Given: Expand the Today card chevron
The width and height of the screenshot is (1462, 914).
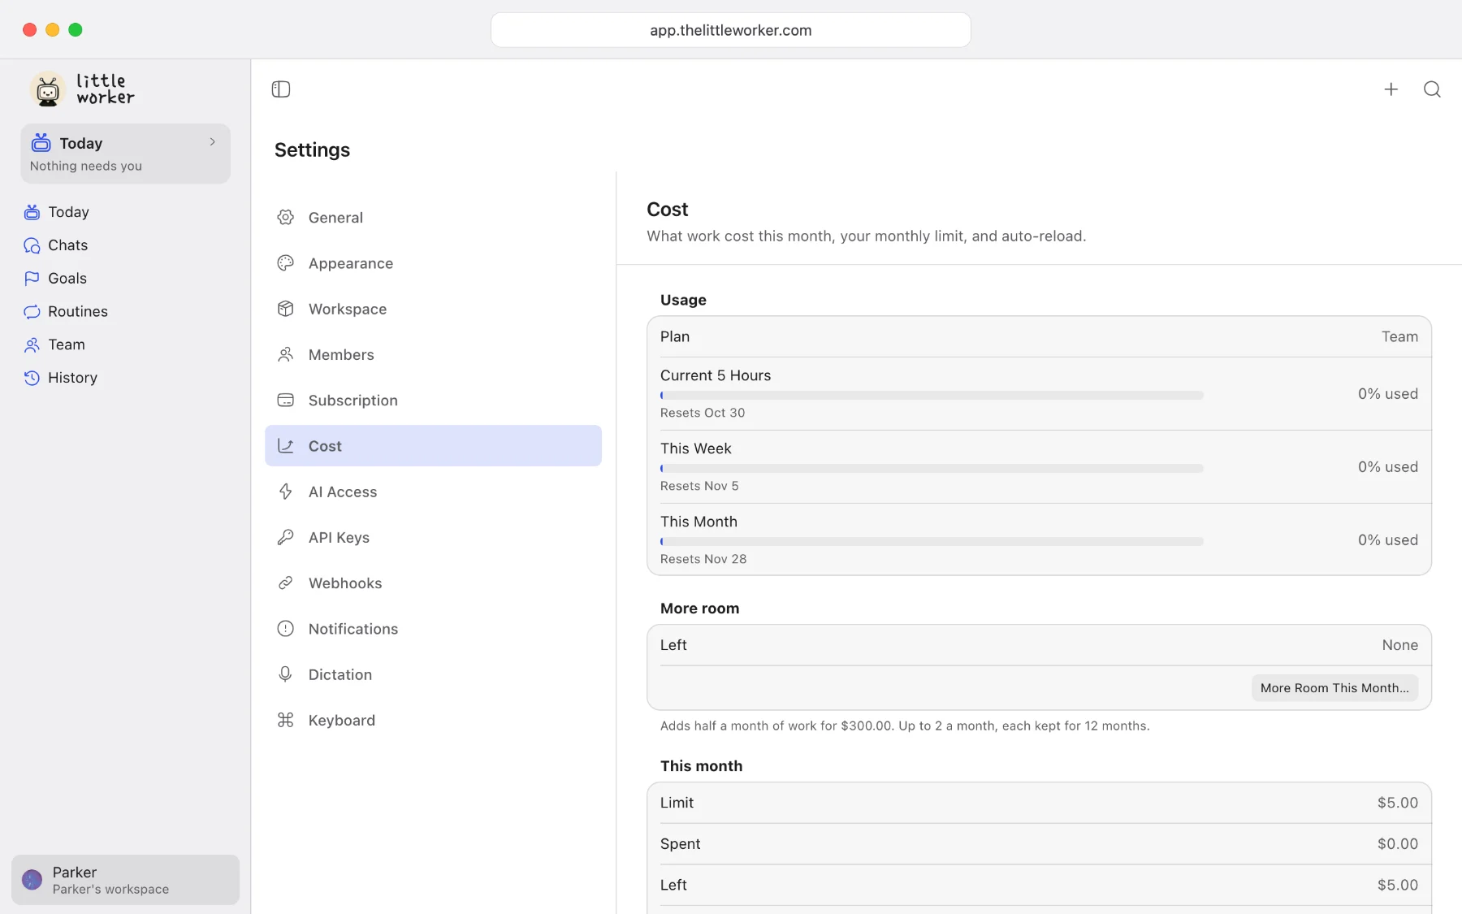Looking at the screenshot, I should point(213,142).
